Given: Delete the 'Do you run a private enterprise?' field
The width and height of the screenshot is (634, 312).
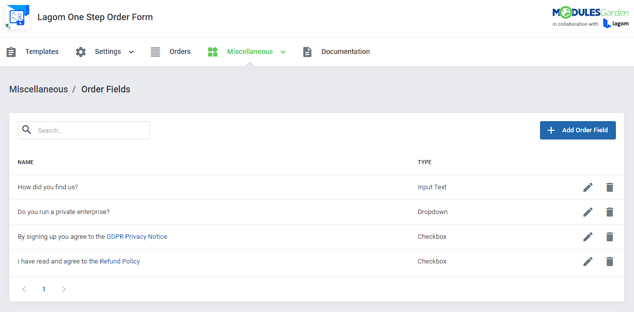Looking at the screenshot, I should (609, 212).
